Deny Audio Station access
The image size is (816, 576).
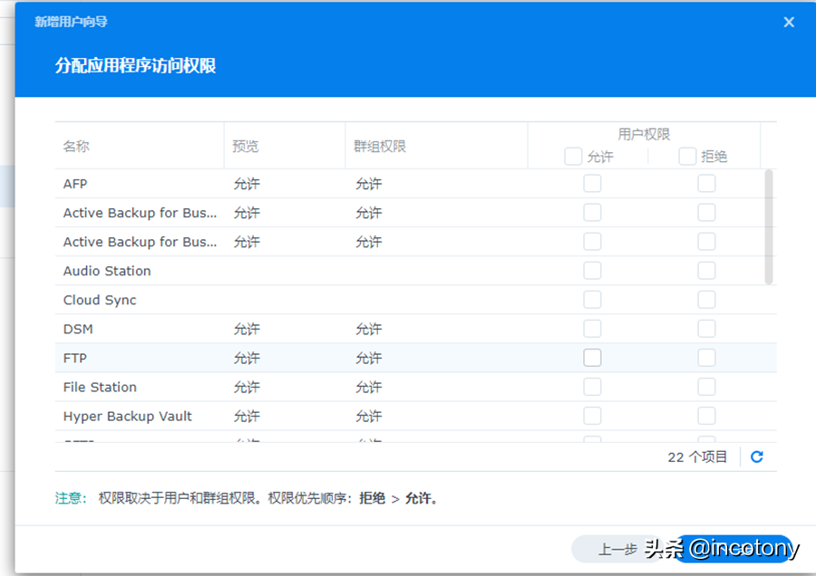706,271
